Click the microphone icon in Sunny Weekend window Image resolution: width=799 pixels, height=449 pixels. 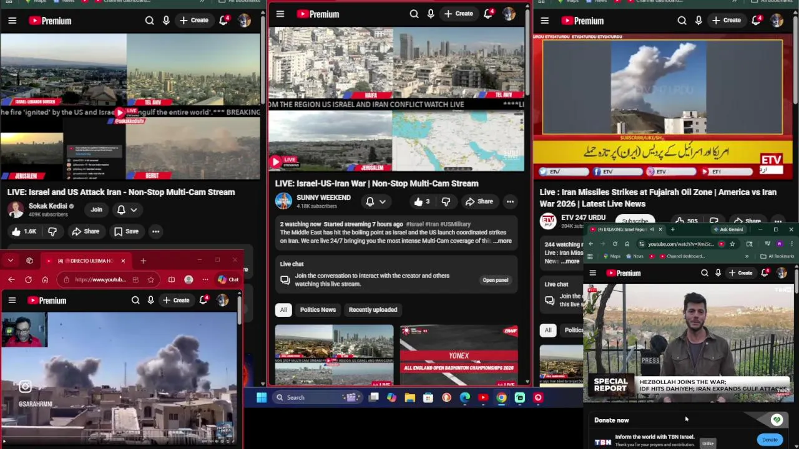(431, 14)
